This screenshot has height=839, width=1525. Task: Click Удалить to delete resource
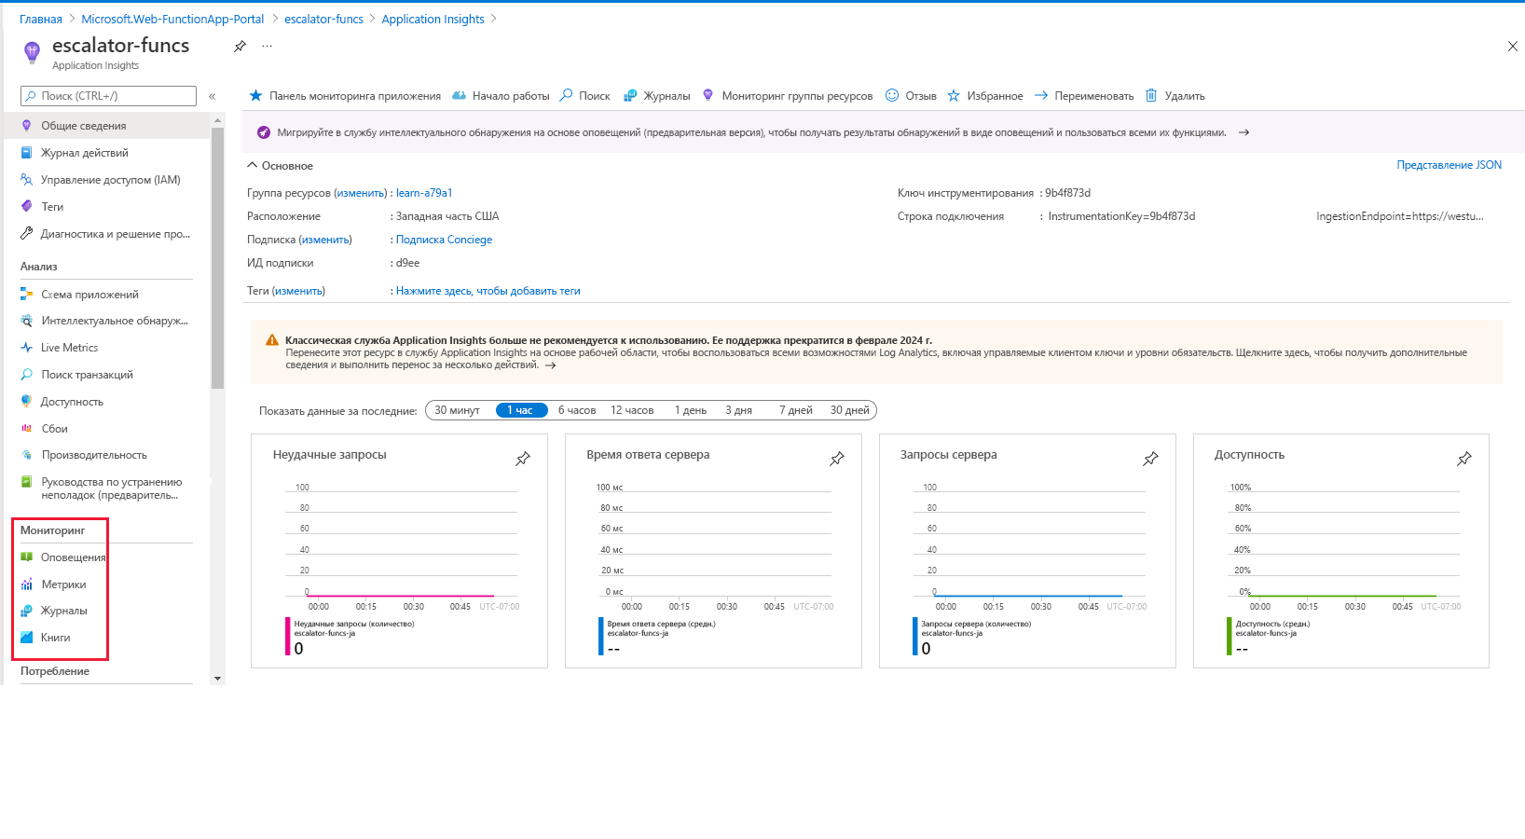click(1175, 96)
